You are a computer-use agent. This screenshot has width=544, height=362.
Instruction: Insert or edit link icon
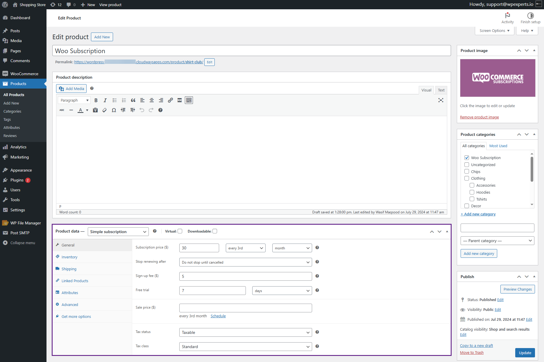tap(170, 100)
